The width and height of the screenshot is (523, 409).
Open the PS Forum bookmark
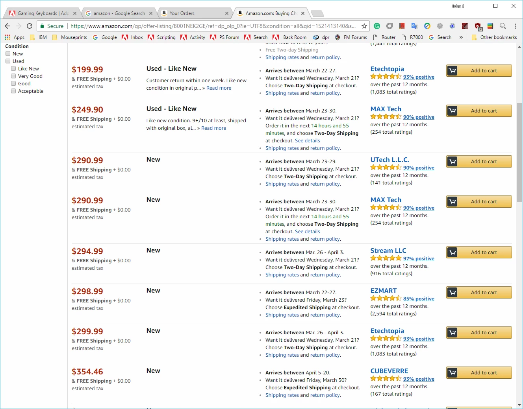[x=224, y=37]
